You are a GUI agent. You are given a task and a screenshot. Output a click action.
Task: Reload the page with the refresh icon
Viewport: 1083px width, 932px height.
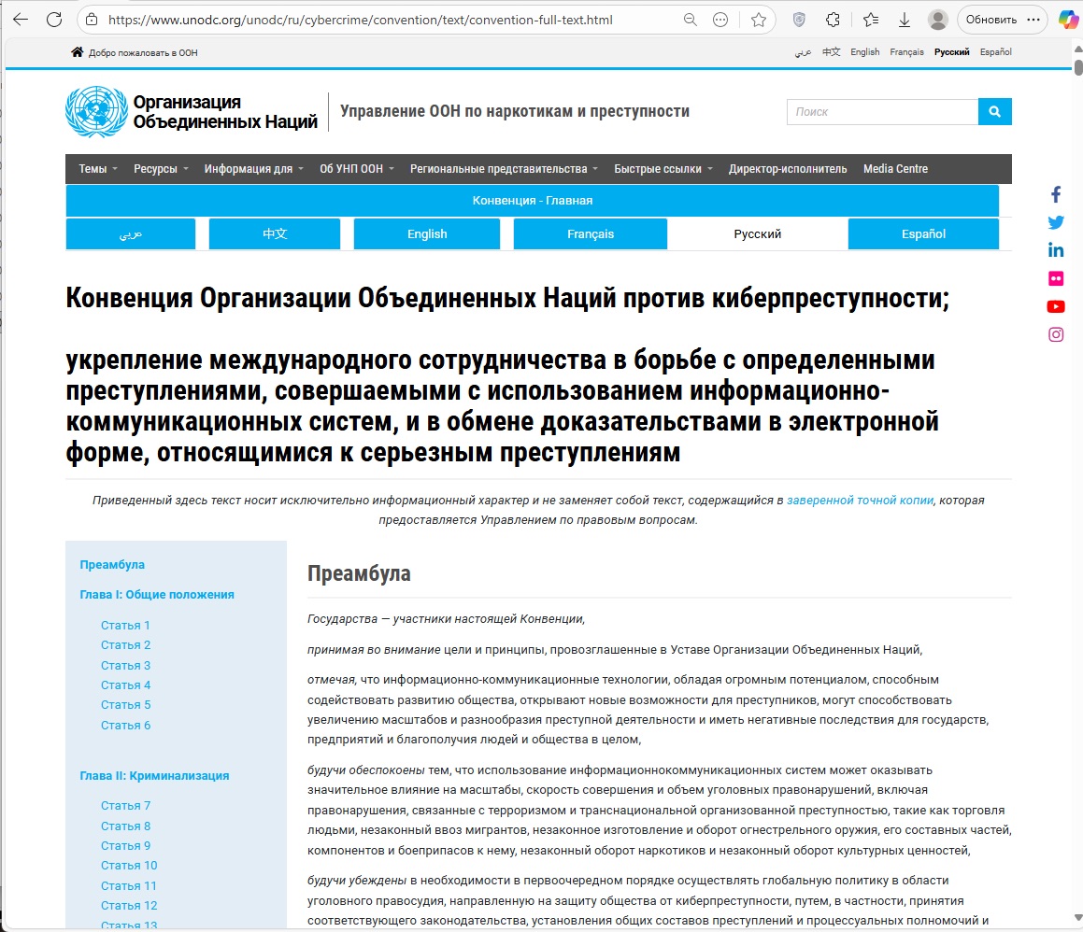point(54,20)
